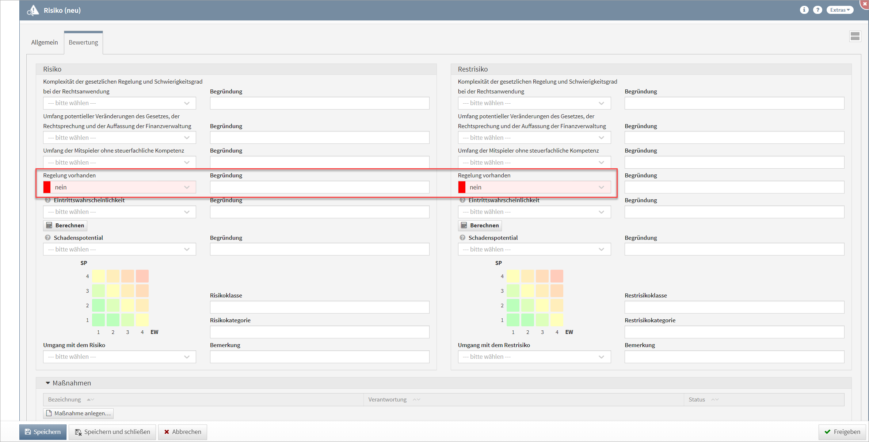Open Restrisiko Schadenspotential dropdown
This screenshot has height=442, width=869.
click(534, 249)
